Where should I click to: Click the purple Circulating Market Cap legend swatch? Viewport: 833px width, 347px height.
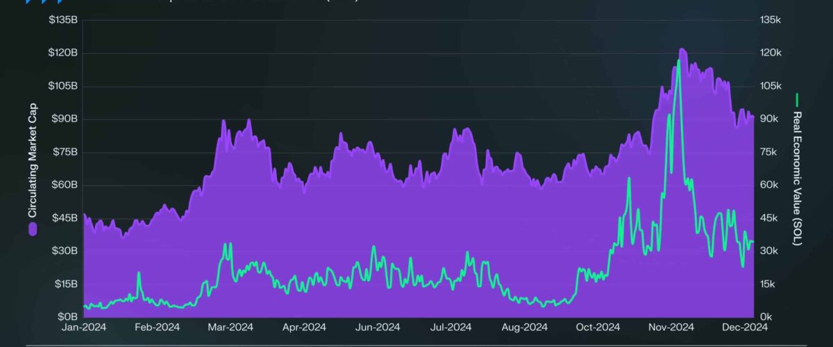[32, 229]
